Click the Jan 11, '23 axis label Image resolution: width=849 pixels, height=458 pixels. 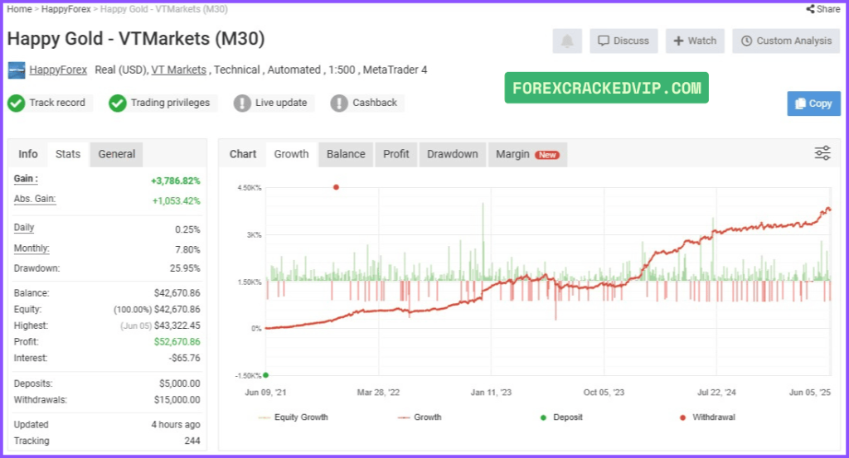point(491,392)
